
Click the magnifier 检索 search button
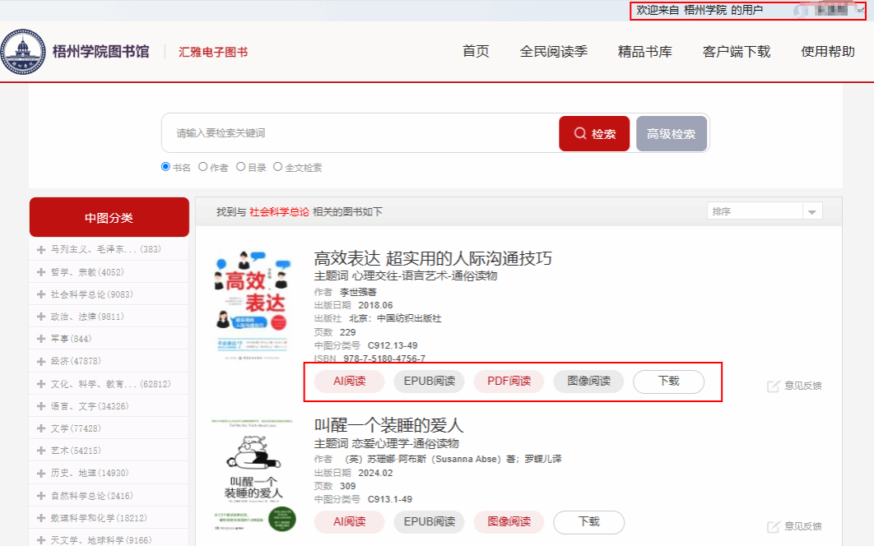pyautogui.click(x=594, y=134)
